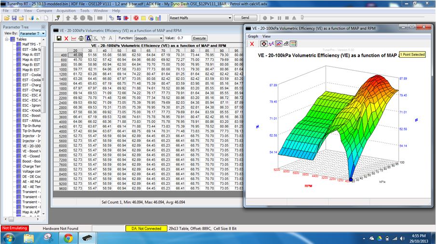Image resolution: width=436 pixels, height=244 pixels.
Task: Click the TunerPro chip icon in taskbar
Action: [x=87, y=238]
